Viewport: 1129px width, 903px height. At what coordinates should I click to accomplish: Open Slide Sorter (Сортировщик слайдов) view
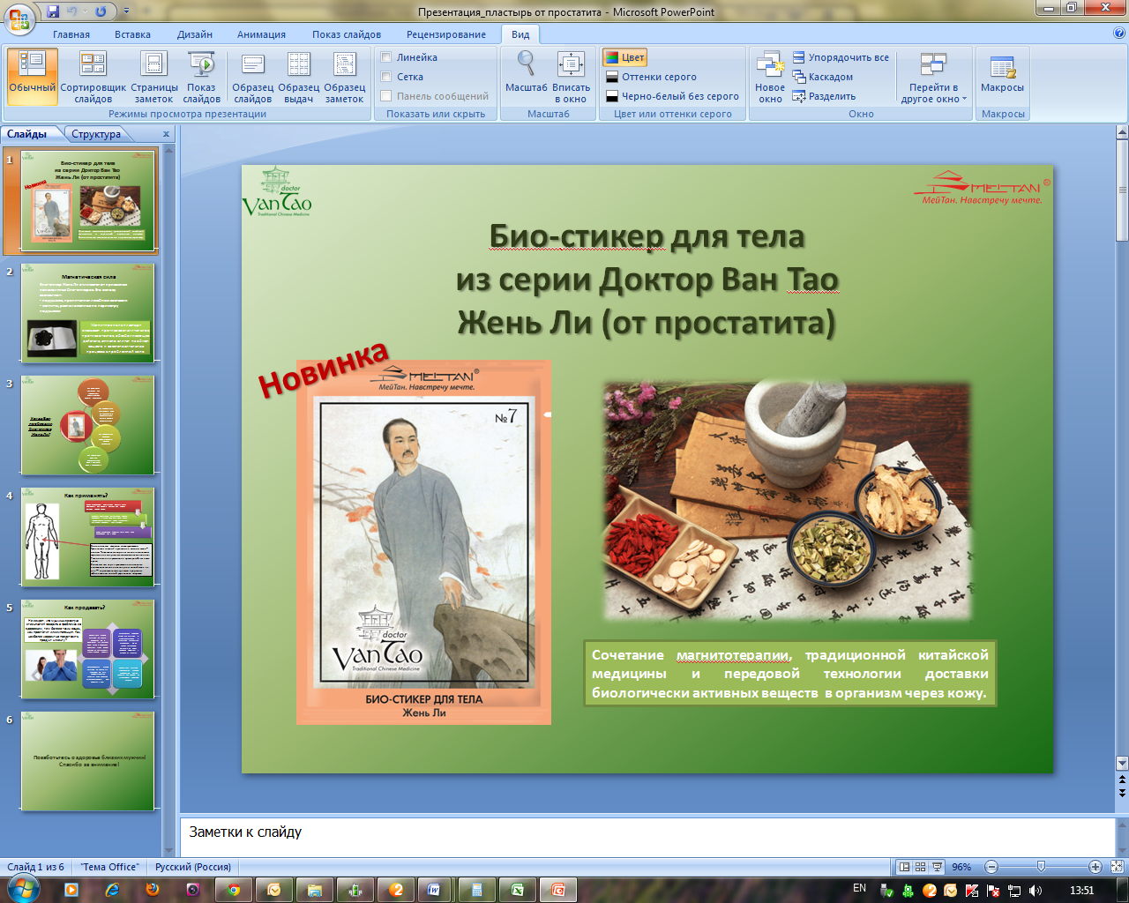(93, 77)
